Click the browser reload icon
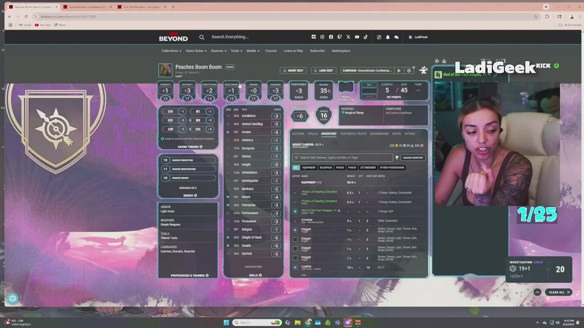 pos(26,16)
